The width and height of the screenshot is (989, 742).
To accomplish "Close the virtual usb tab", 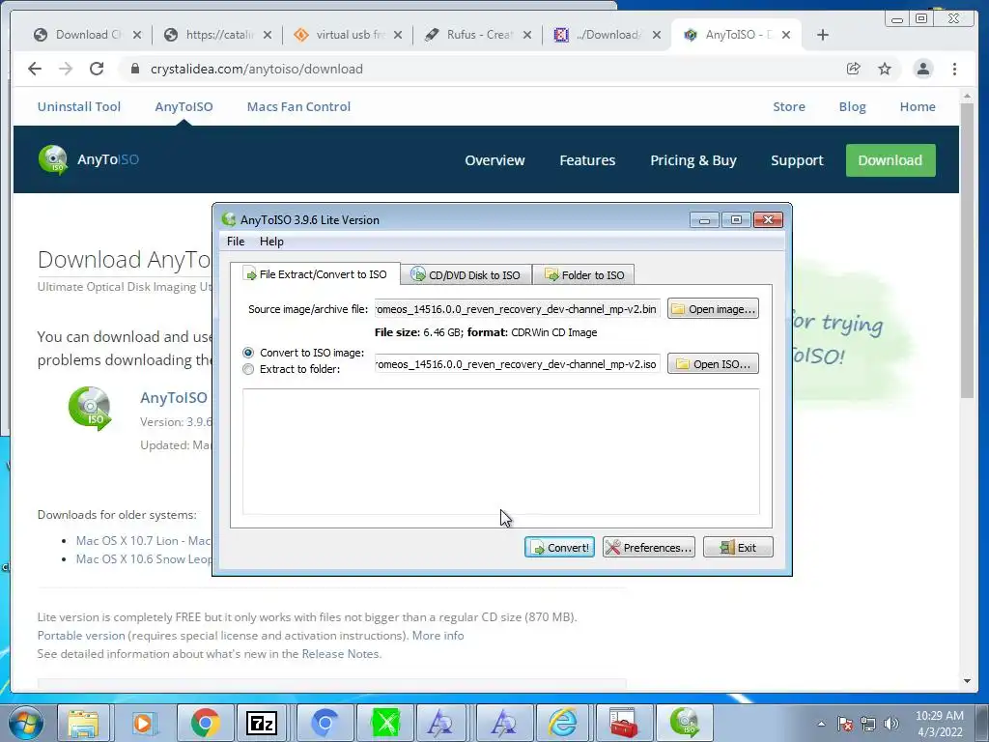I will tap(397, 35).
